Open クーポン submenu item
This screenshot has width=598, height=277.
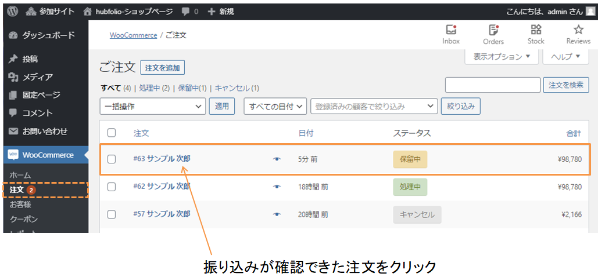point(24,219)
